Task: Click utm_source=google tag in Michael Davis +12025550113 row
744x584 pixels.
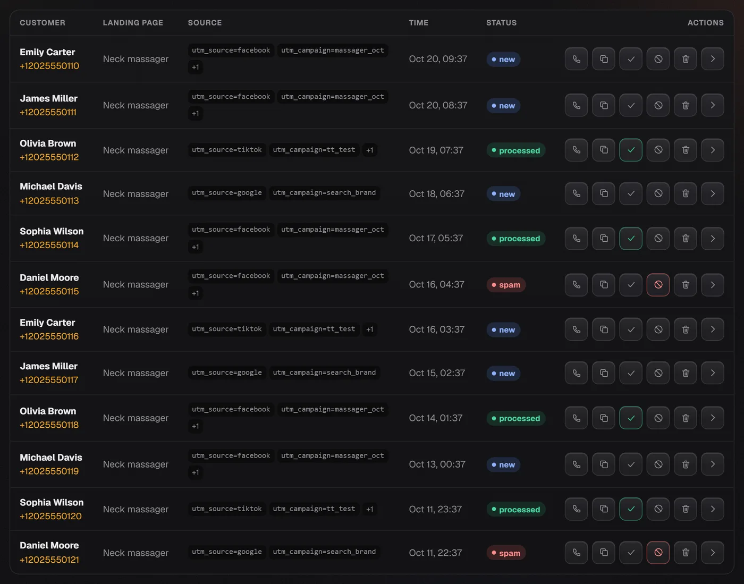Action: point(227,193)
